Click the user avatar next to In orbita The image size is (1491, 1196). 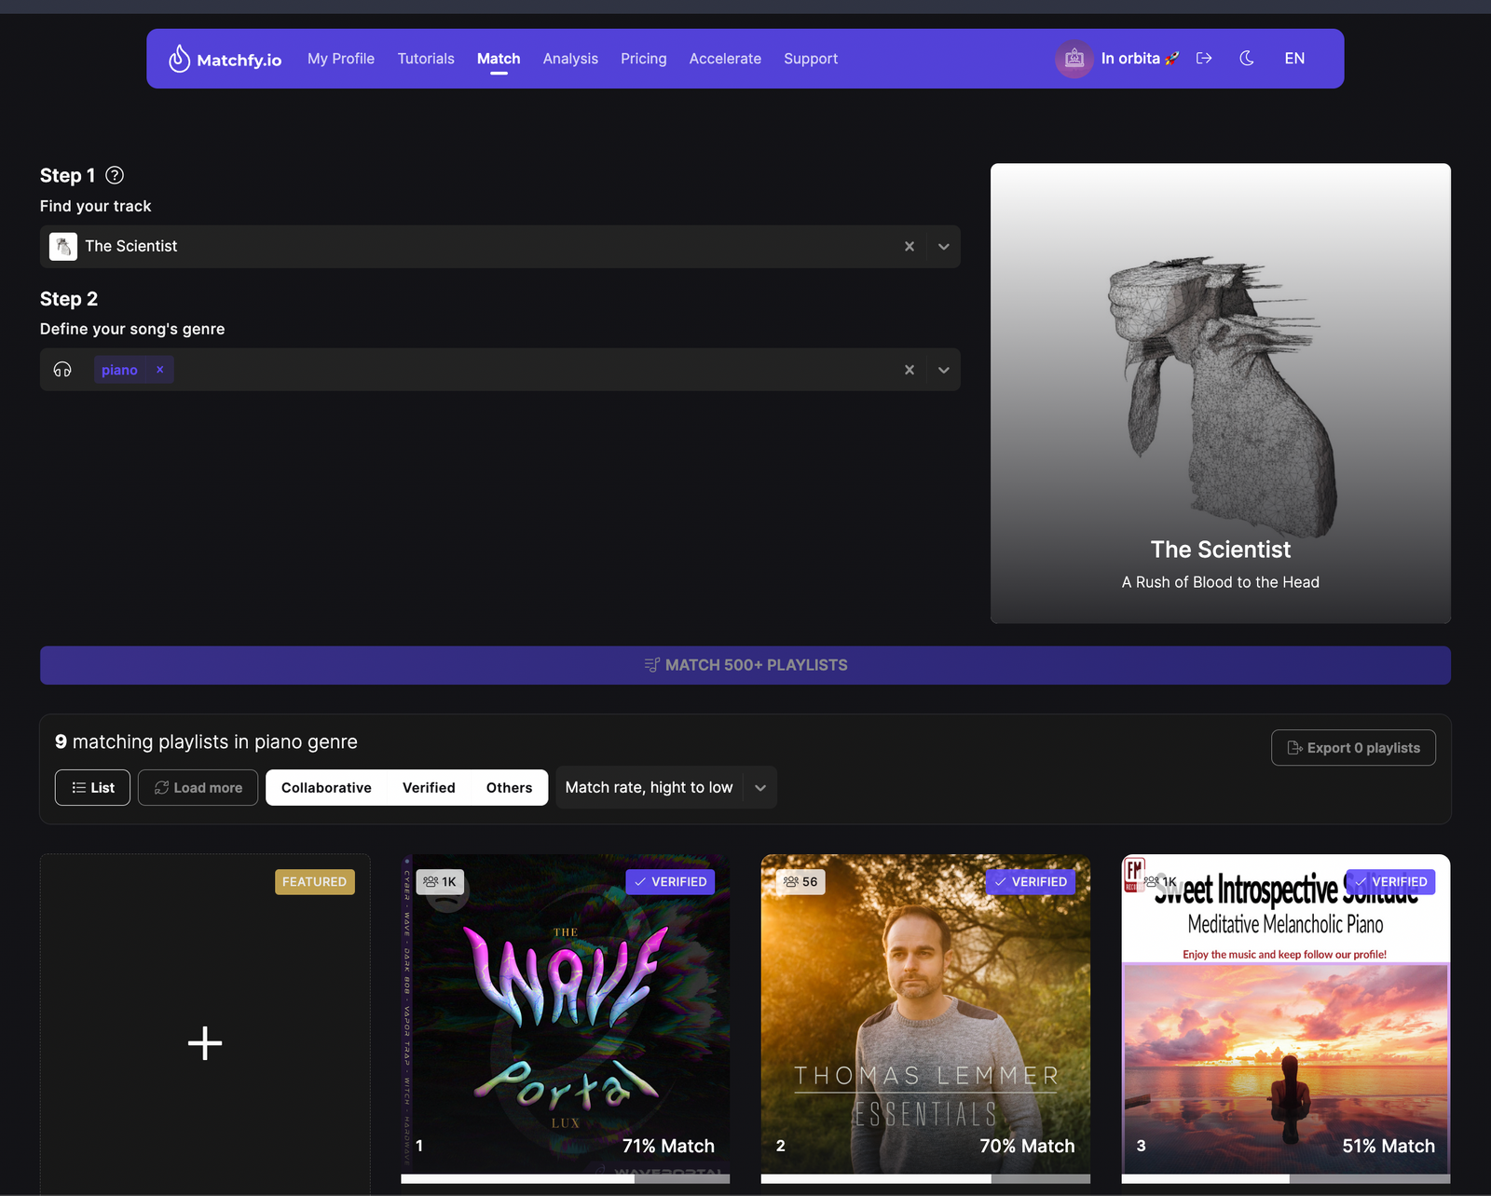(1074, 58)
